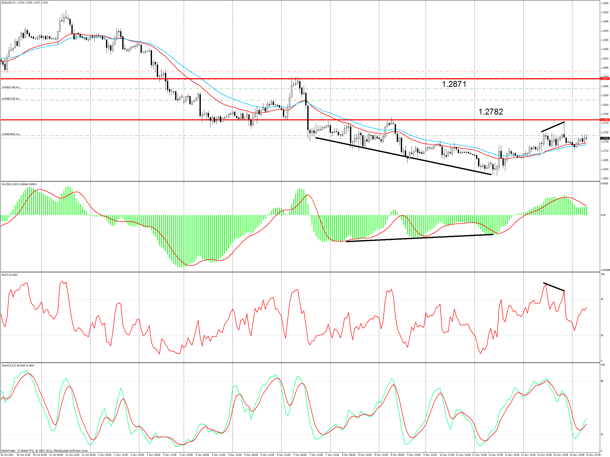The height and width of the screenshot is (457, 610).
Task: Click the MetaTrader copyright text at bottom
Action: tap(45, 451)
